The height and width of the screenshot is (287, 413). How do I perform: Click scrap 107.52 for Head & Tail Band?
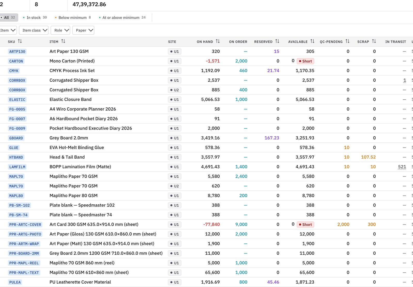368,157
